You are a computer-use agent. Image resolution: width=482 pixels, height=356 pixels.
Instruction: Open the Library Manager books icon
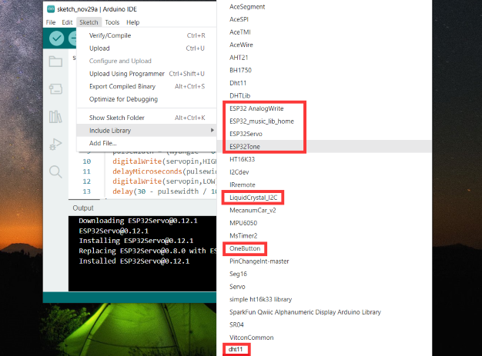coord(55,117)
